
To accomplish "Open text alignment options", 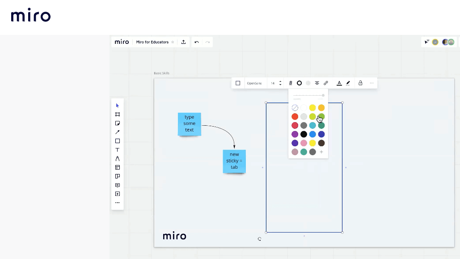I will coord(317,83).
